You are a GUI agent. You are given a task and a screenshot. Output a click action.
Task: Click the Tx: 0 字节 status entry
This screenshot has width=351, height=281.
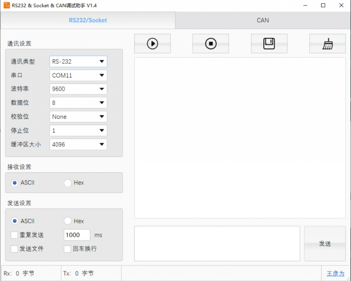point(78,273)
